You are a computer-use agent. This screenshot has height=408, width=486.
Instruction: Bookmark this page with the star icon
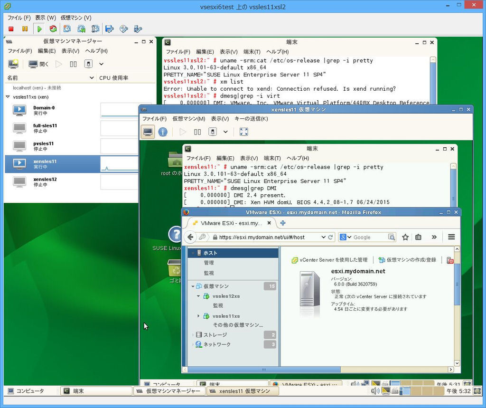point(405,237)
